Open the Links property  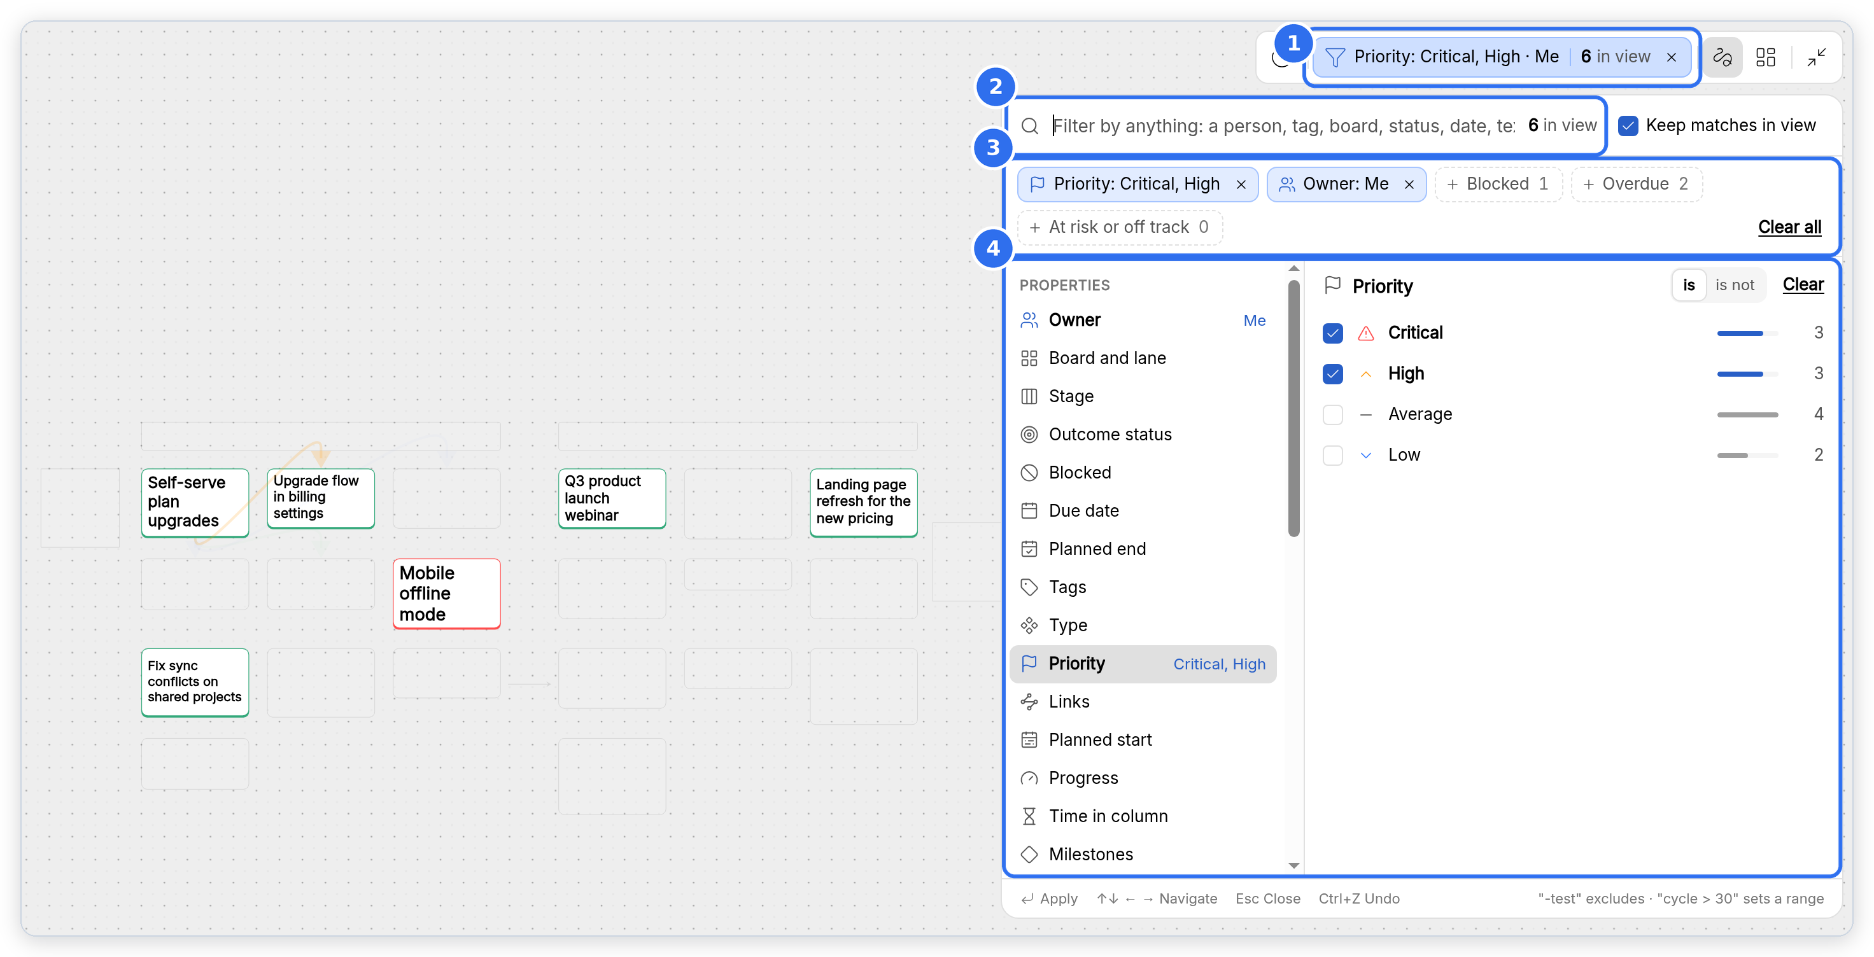(x=1143, y=702)
